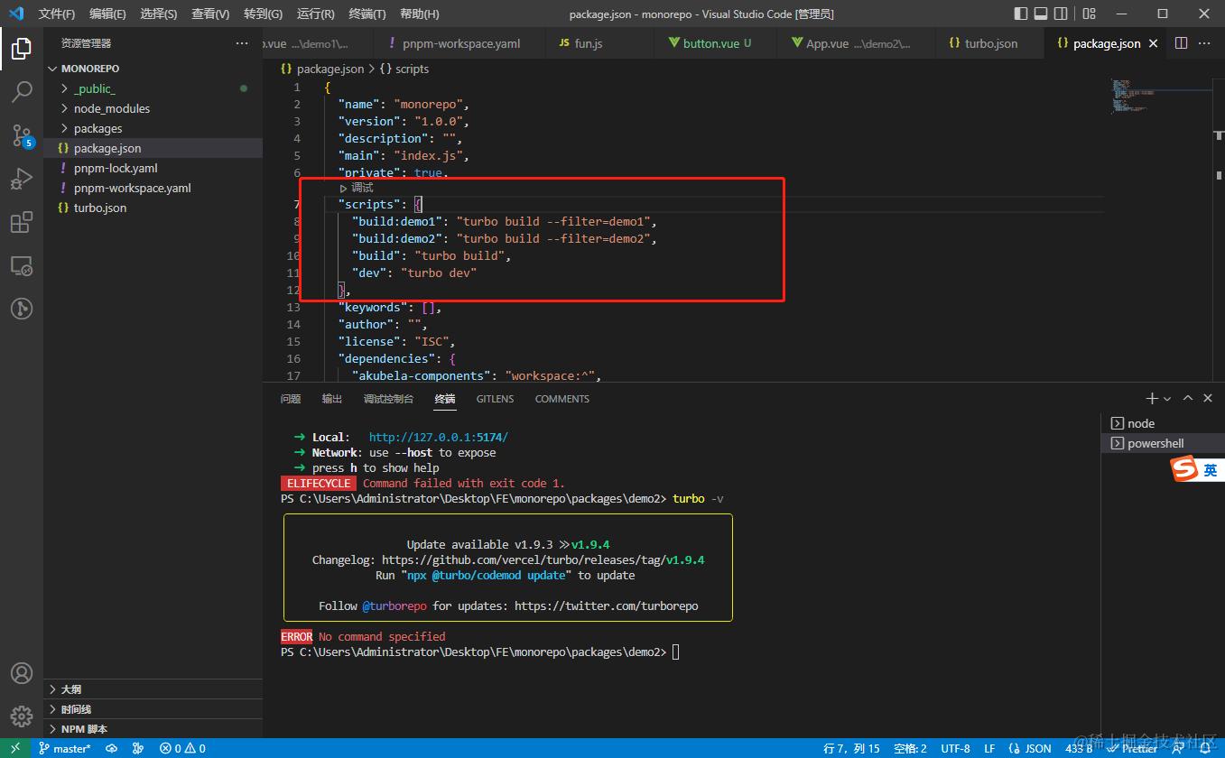Click the Manage settings gear icon
Image resolution: width=1225 pixels, height=758 pixels.
[22, 716]
